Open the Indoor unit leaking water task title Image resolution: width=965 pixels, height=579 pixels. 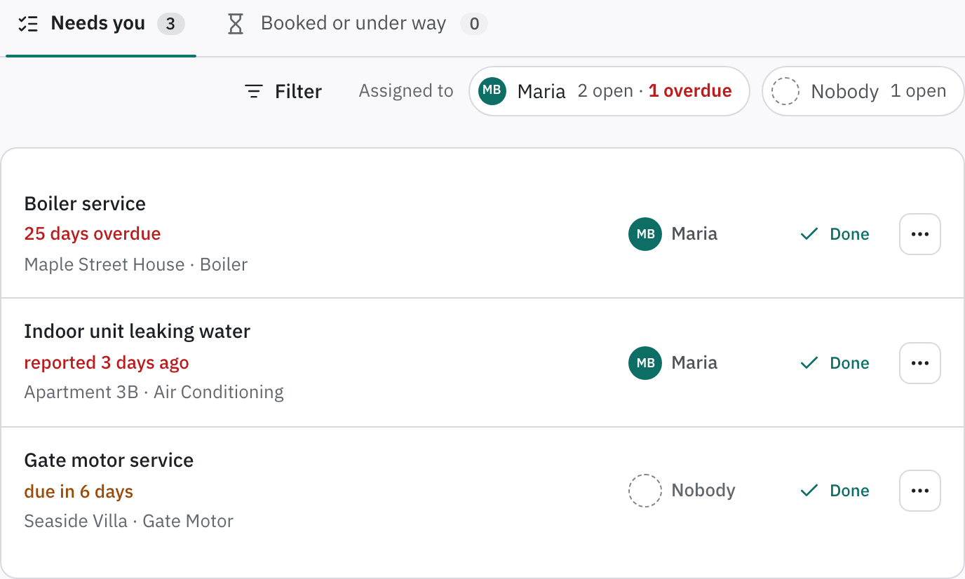pyautogui.click(x=137, y=332)
